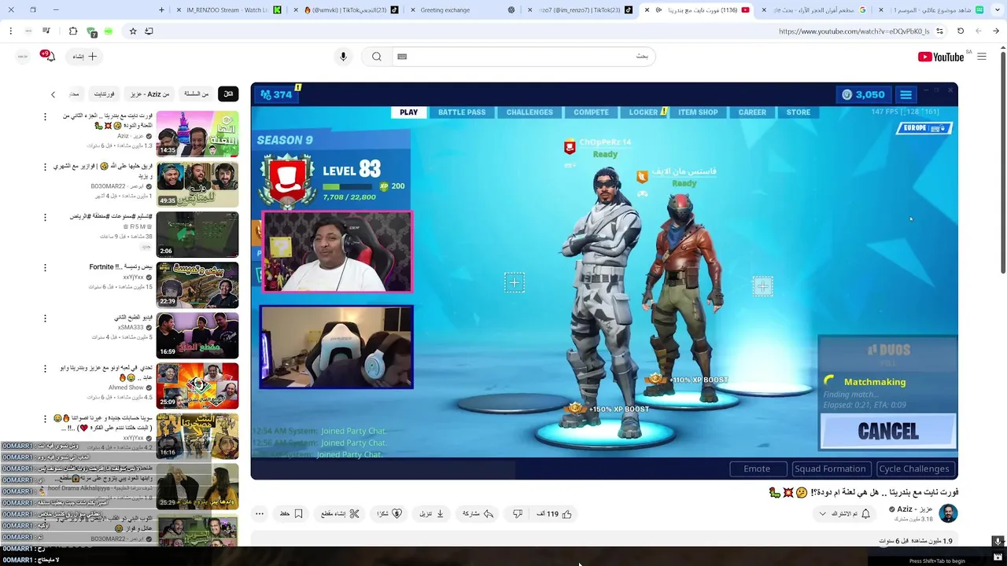Reload the page with the refresh icon
The height and width of the screenshot is (566, 1007).
click(x=961, y=31)
